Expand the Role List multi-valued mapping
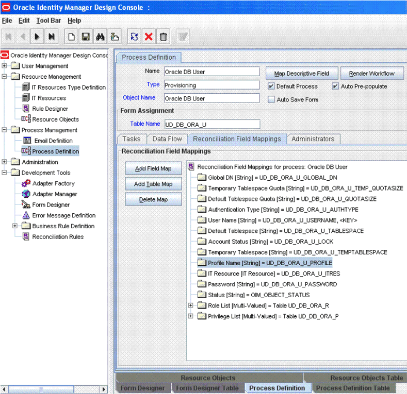The height and width of the screenshot is (394, 407). [191, 305]
